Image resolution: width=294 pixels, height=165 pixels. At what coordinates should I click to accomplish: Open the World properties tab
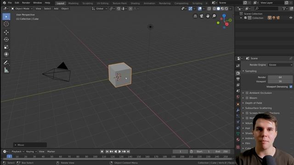click(x=238, y=97)
